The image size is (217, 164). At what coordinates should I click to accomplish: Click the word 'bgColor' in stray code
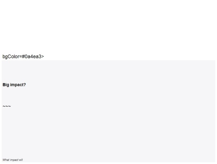(x=11, y=56)
